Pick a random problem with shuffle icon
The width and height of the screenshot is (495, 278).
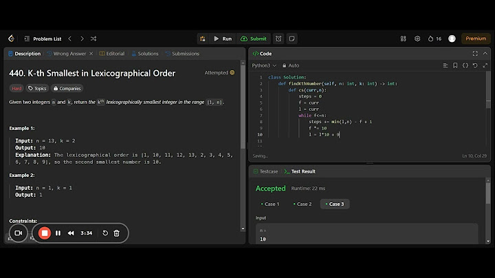click(x=93, y=39)
